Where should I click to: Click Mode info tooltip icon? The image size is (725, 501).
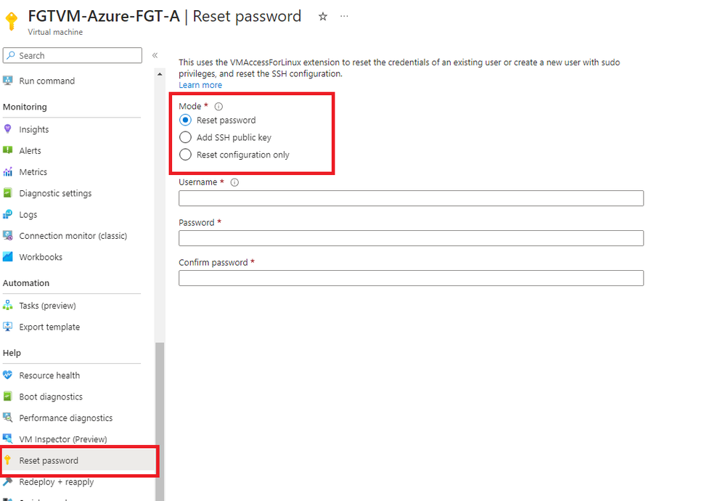tap(218, 107)
